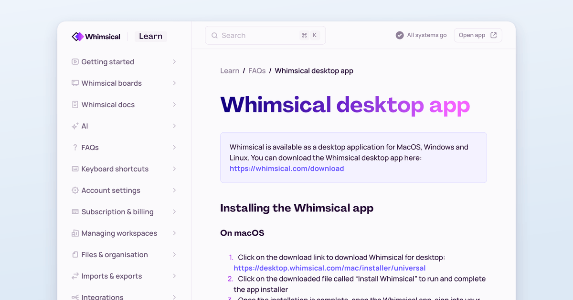Viewport: 573px width, 300px height.
Task: Open the whimsical.com/download link
Action: (286, 169)
